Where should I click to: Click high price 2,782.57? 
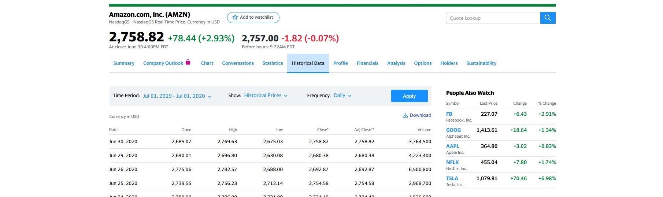227,169
